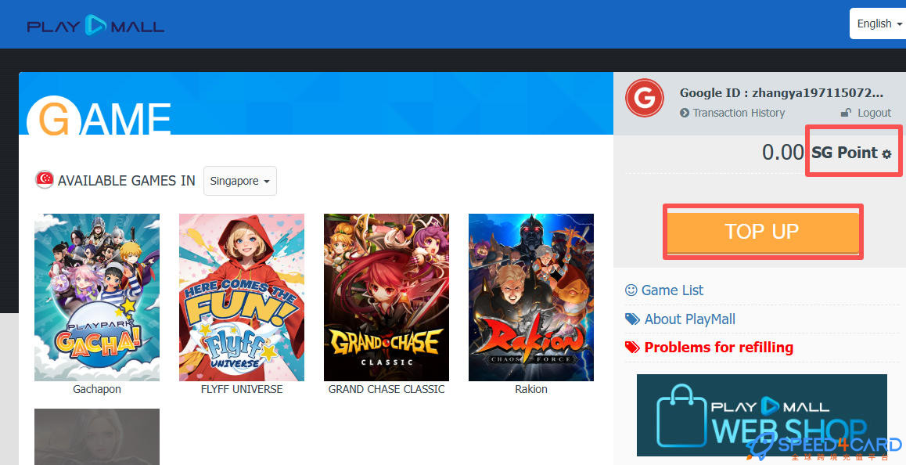Click the GRAND CHASE CLASSIC caption text
Screen dimensions: 906x465
pyautogui.click(x=386, y=389)
